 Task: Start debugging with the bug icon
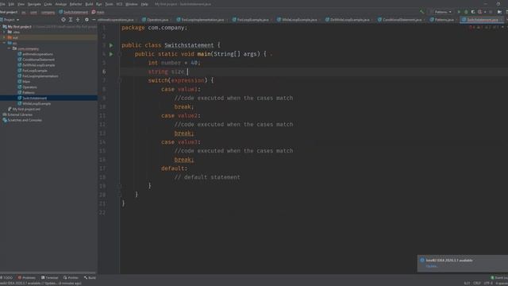(466, 12)
